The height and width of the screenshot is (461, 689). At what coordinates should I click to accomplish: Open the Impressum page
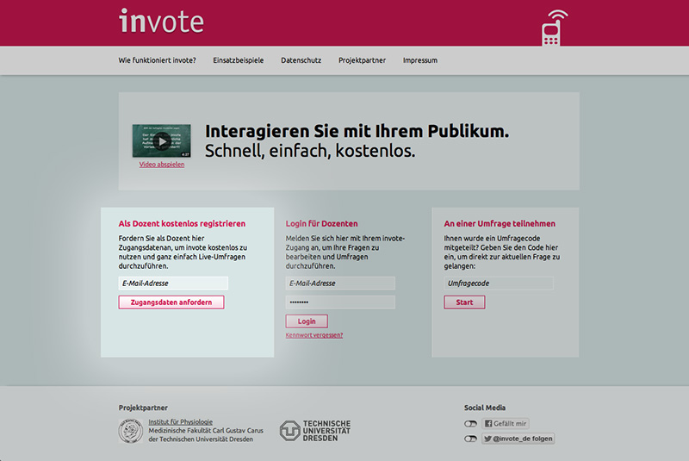coord(420,60)
